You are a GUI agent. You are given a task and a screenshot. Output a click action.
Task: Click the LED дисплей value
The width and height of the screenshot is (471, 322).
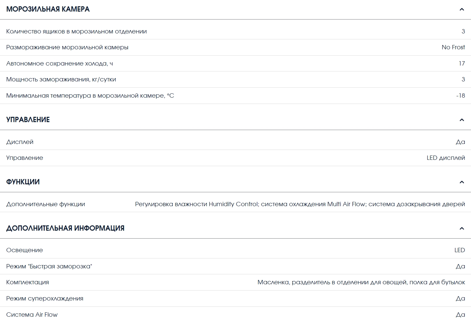(x=446, y=158)
